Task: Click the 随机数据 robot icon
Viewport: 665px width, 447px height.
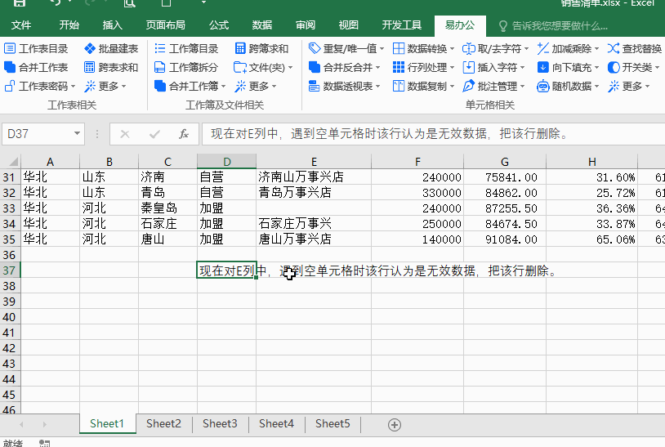Action: click(x=542, y=86)
